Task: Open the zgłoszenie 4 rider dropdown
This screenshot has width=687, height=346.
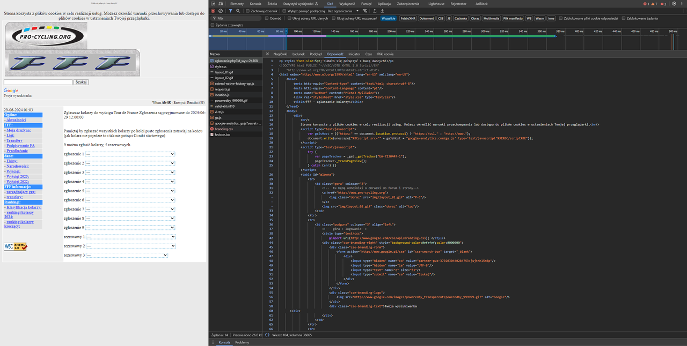Action: [x=130, y=182]
